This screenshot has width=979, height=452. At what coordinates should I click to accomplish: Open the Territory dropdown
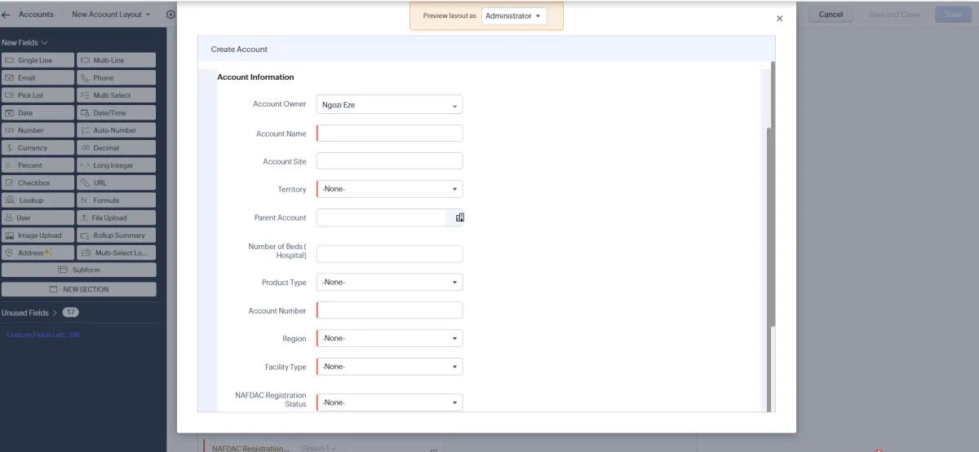tap(389, 189)
